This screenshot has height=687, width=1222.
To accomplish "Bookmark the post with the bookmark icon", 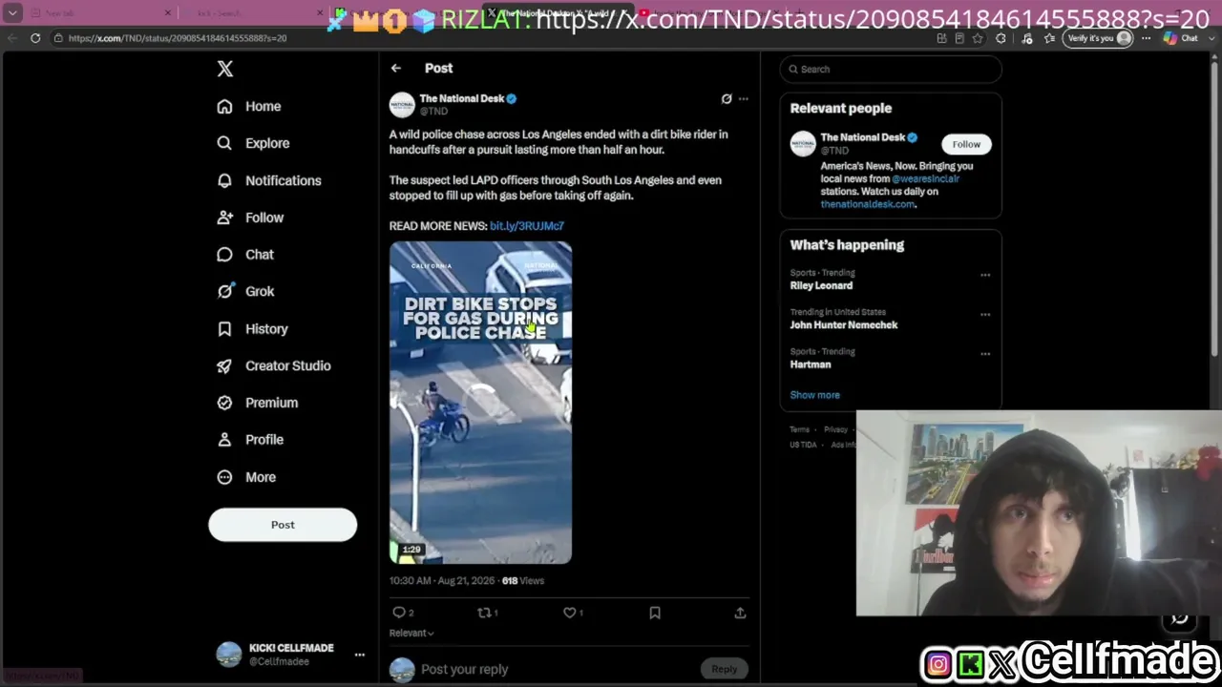I will (655, 613).
